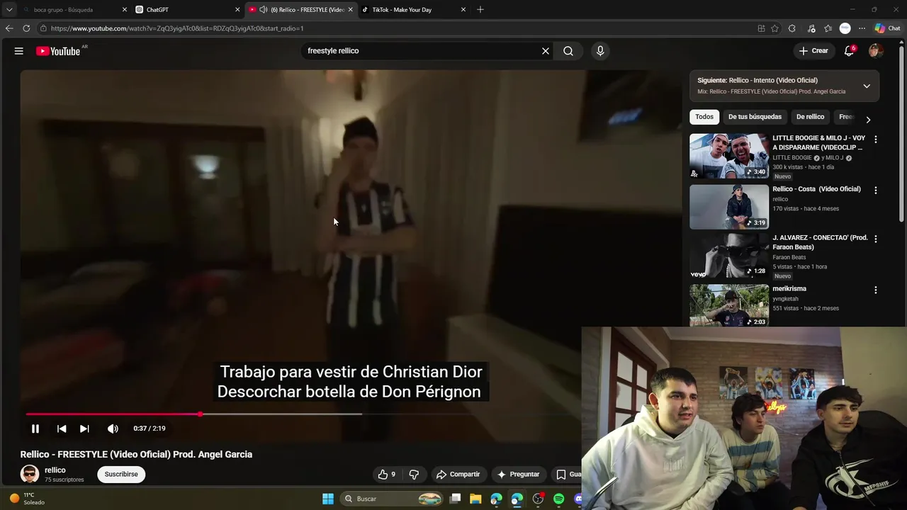Open the Preguntar AI assistant button
This screenshot has height=510, width=907.
(x=519, y=475)
